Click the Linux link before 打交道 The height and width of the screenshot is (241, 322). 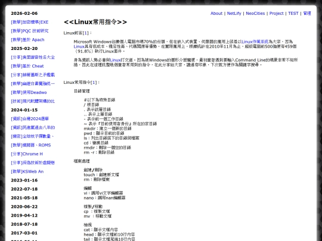click(115, 60)
